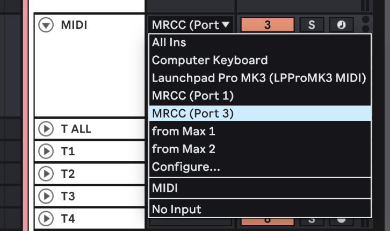Select All Ins from input list
The width and height of the screenshot is (390, 231).
point(169,42)
